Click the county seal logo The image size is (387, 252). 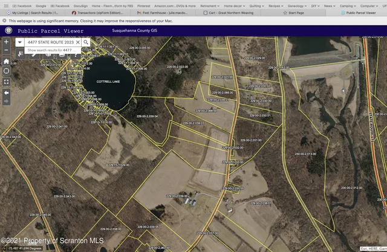(8, 30)
